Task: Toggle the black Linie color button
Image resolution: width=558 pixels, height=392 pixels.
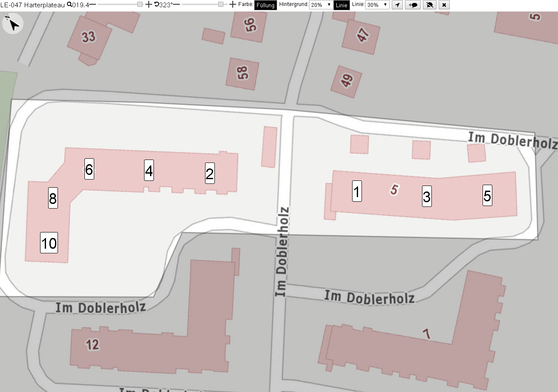Action: pos(341,5)
